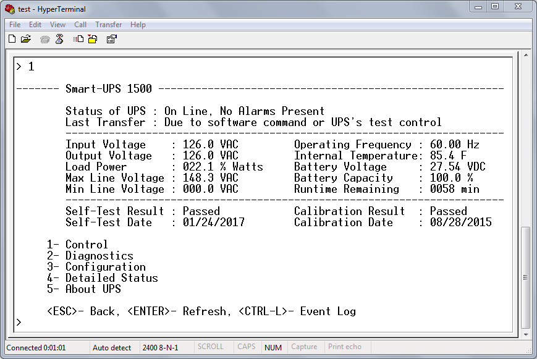Screen dimensions: 537x359
Task: Click the Open file toolbar icon
Action: tap(26, 39)
